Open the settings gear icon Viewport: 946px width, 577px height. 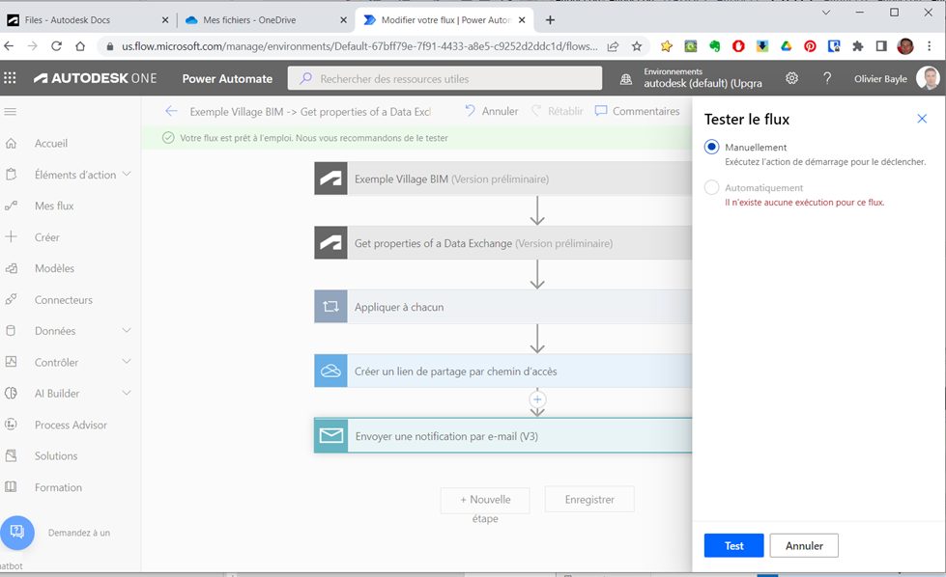coord(791,78)
